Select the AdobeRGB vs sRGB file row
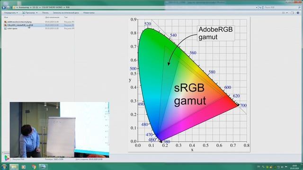The width and height of the screenshot is (303, 170). point(39,25)
